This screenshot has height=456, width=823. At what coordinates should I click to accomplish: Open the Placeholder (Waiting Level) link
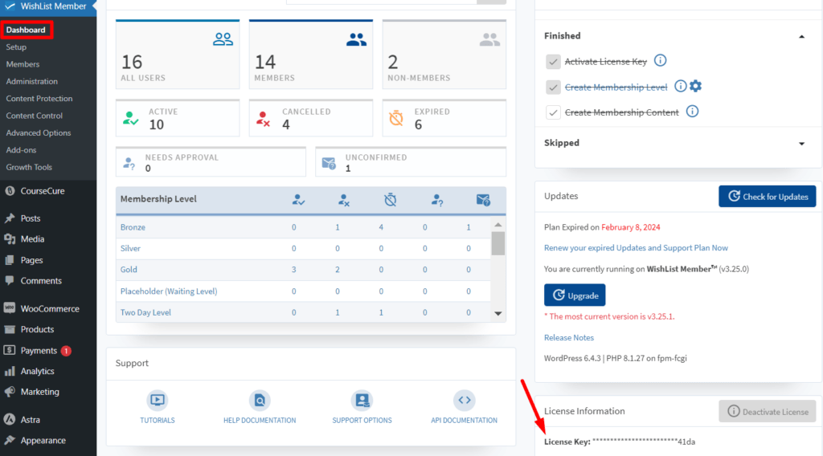[169, 291]
